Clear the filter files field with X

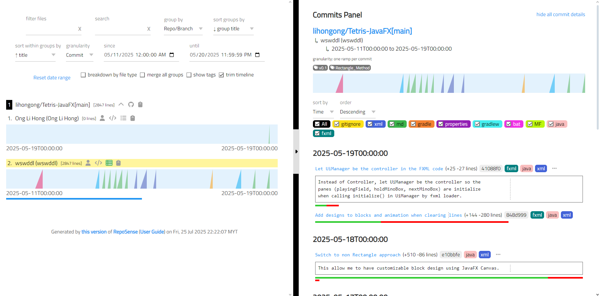(x=80, y=29)
